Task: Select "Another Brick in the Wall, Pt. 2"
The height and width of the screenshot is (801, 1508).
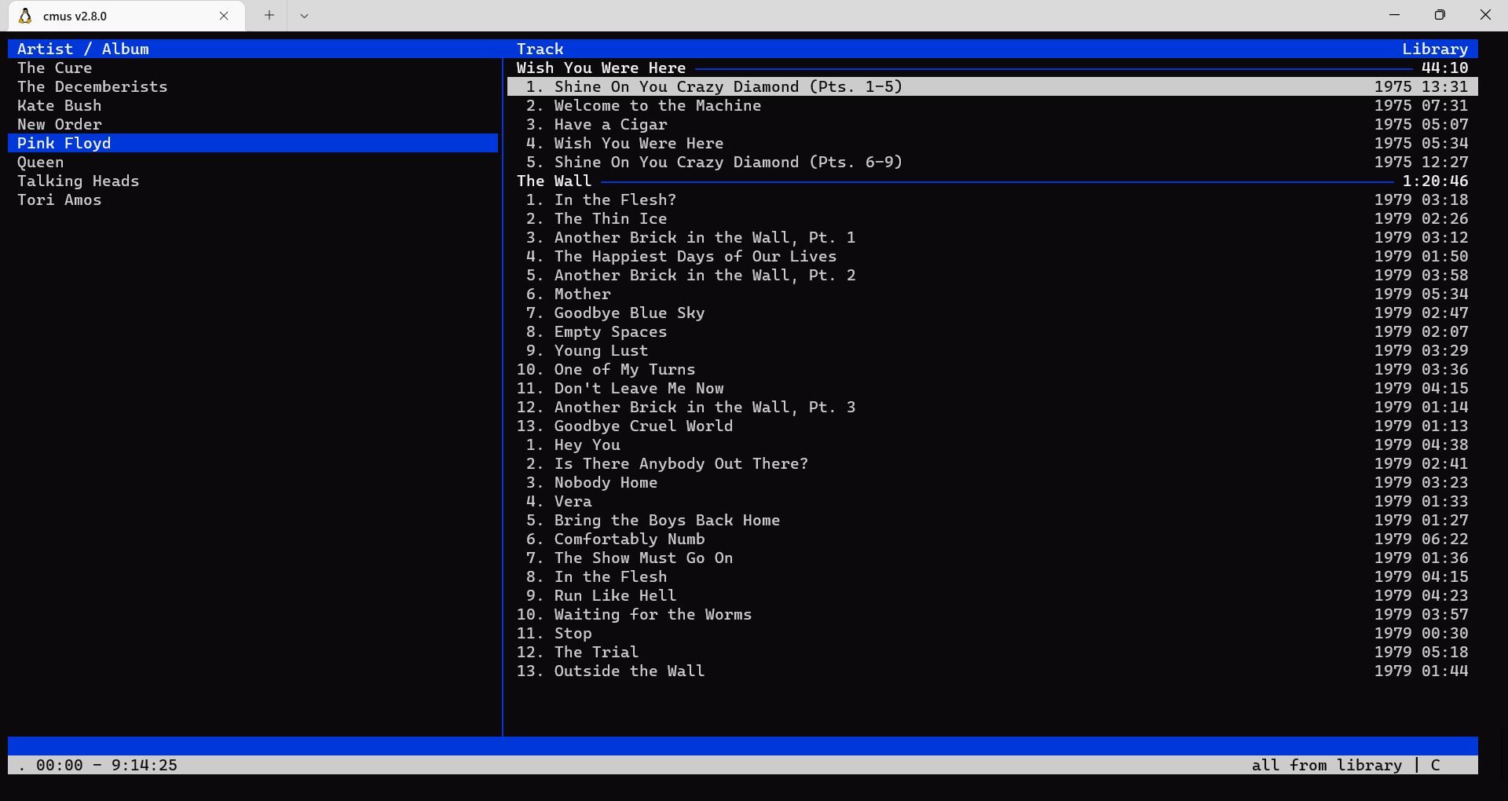Action: pos(993,275)
